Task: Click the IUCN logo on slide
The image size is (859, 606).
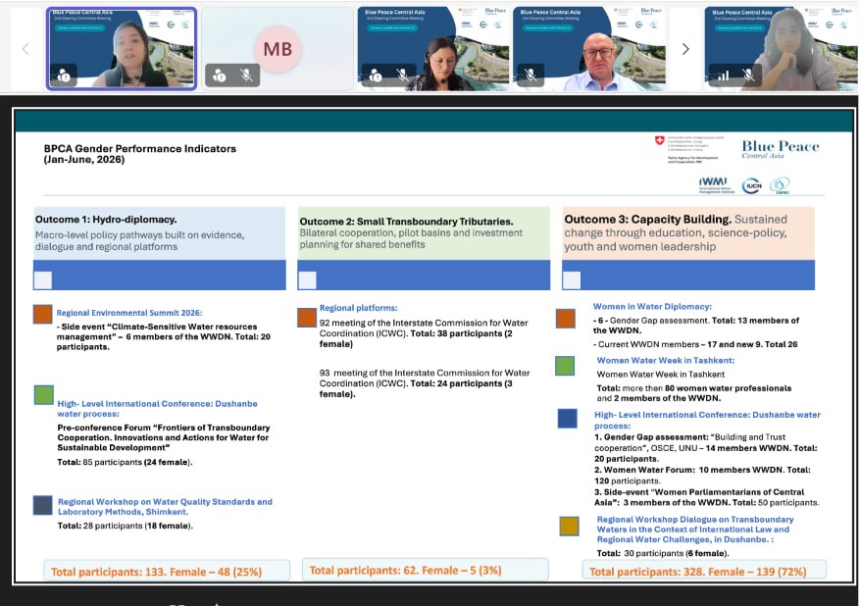Action: (752, 185)
